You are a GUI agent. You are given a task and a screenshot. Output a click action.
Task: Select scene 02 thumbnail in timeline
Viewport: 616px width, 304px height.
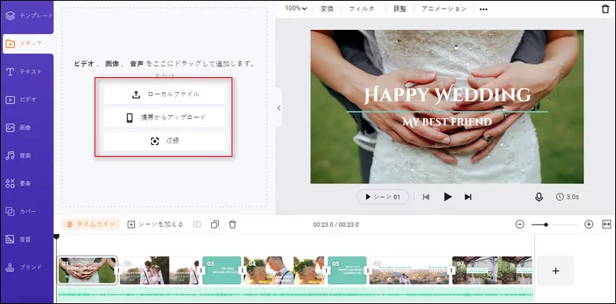tap(159, 270)
